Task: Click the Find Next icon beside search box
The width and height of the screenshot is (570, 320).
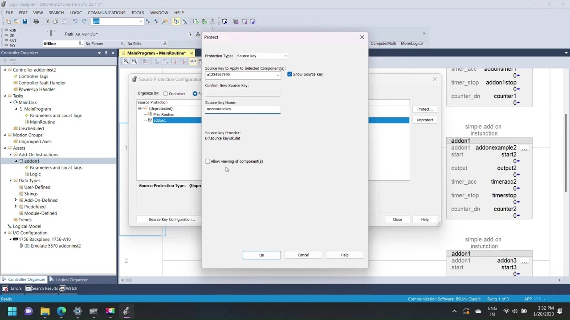Action: 156,21
